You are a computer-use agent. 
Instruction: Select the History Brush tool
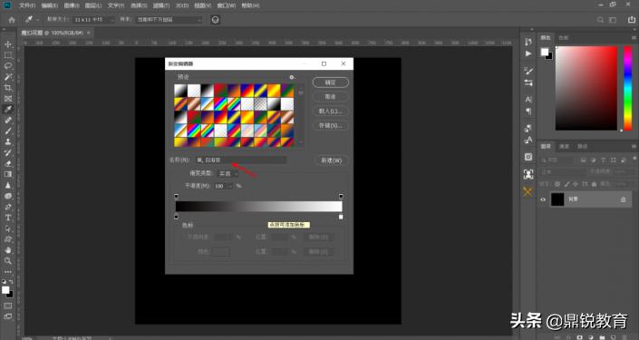[8, 152]
